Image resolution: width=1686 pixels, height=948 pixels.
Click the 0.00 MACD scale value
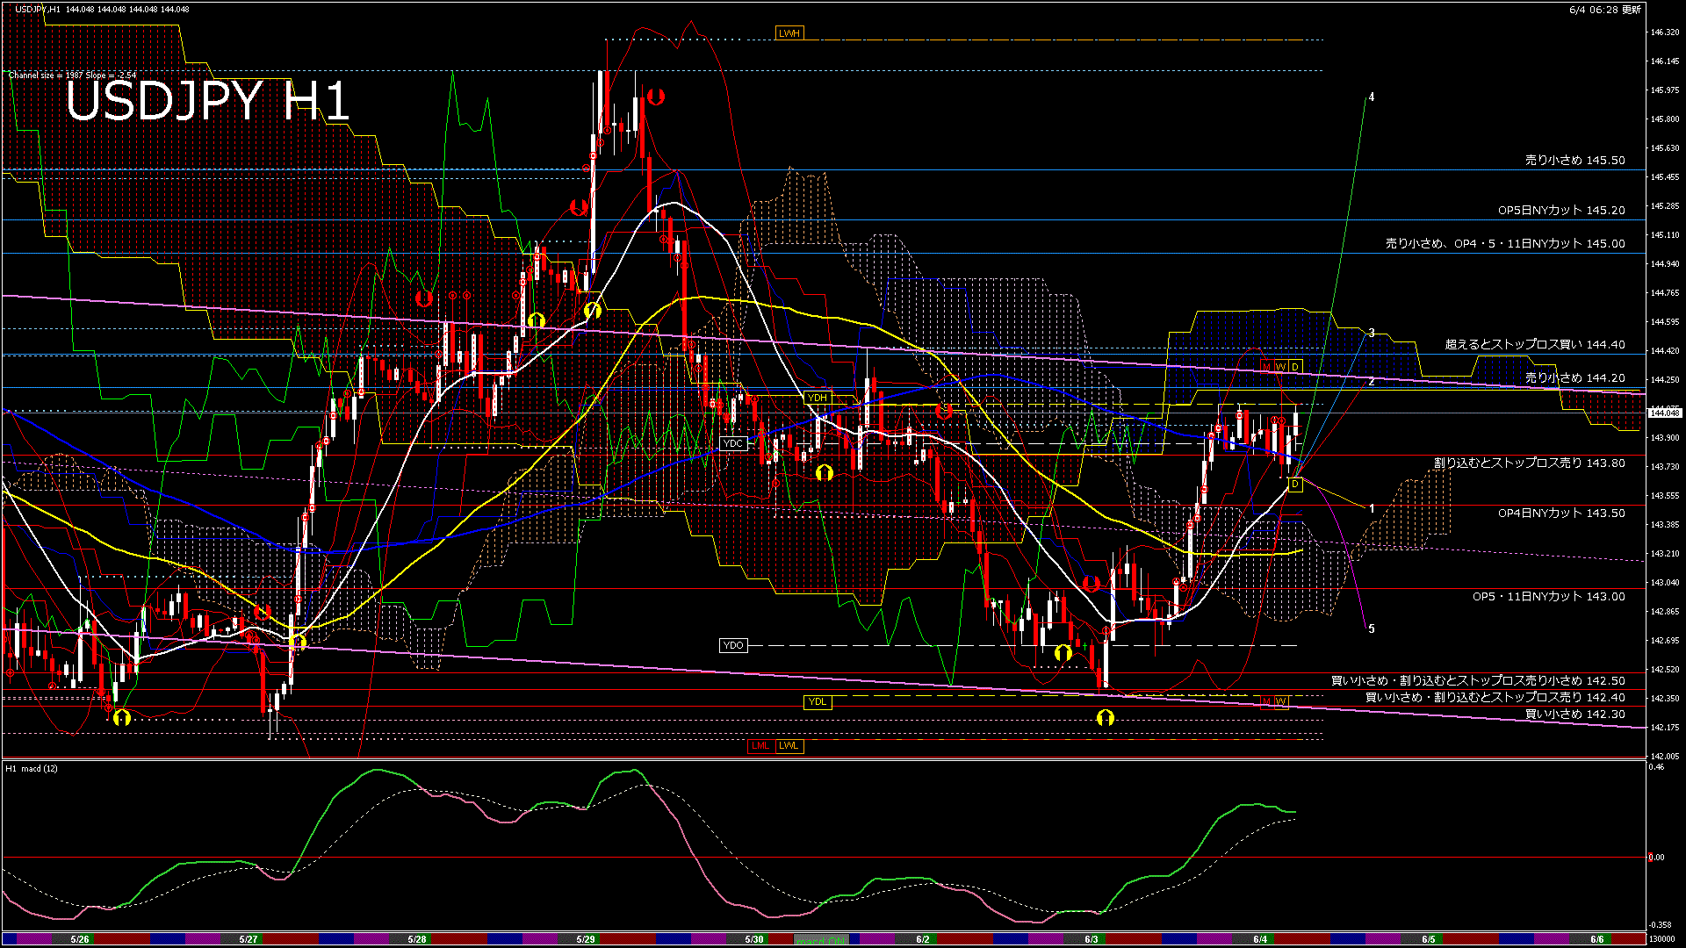[x=1656, y=858]
